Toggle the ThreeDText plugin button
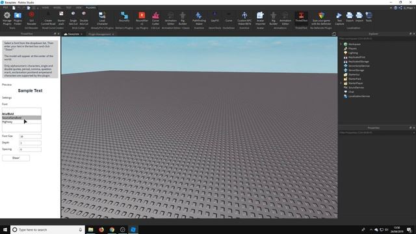This screenshot has width=416, height=234. (301, 18)
